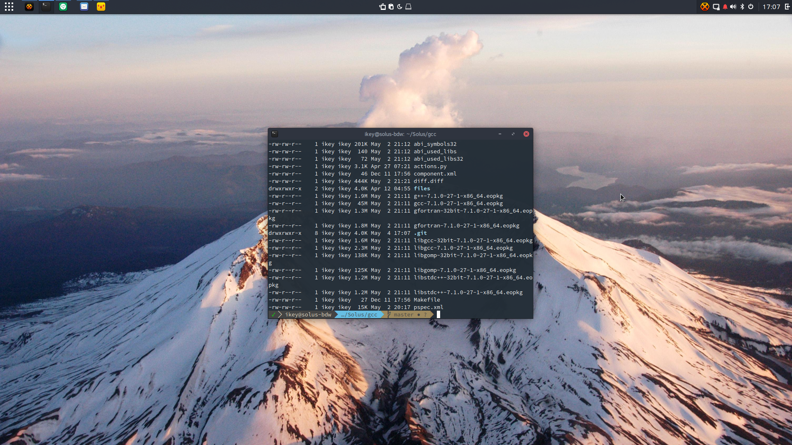Launch the green browser icon in the panel
The width and height of the screenshot is (792, 445).
(x=63, y=7)
